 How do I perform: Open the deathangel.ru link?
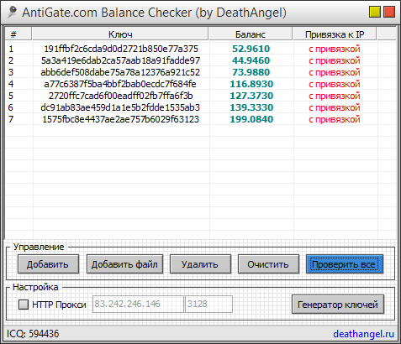[x=363, y=334]
